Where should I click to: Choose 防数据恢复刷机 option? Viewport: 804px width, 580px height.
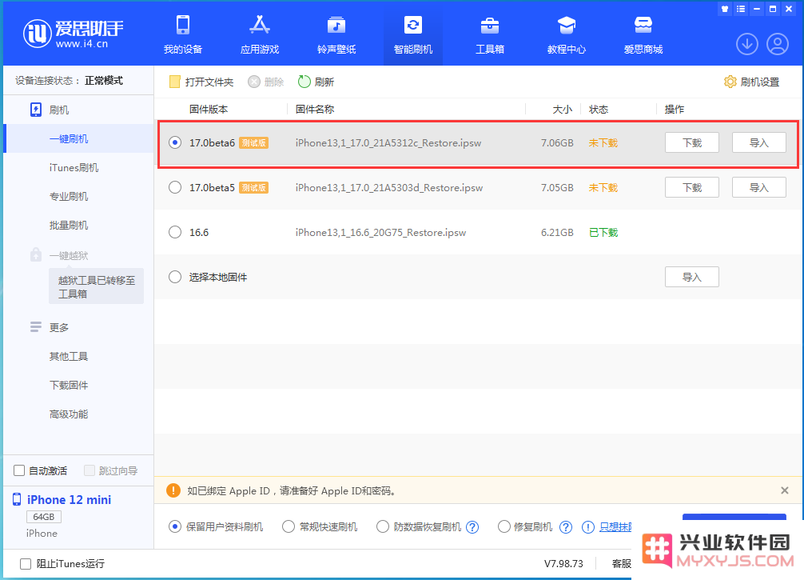pyautogui.click(x=383, y=526)
